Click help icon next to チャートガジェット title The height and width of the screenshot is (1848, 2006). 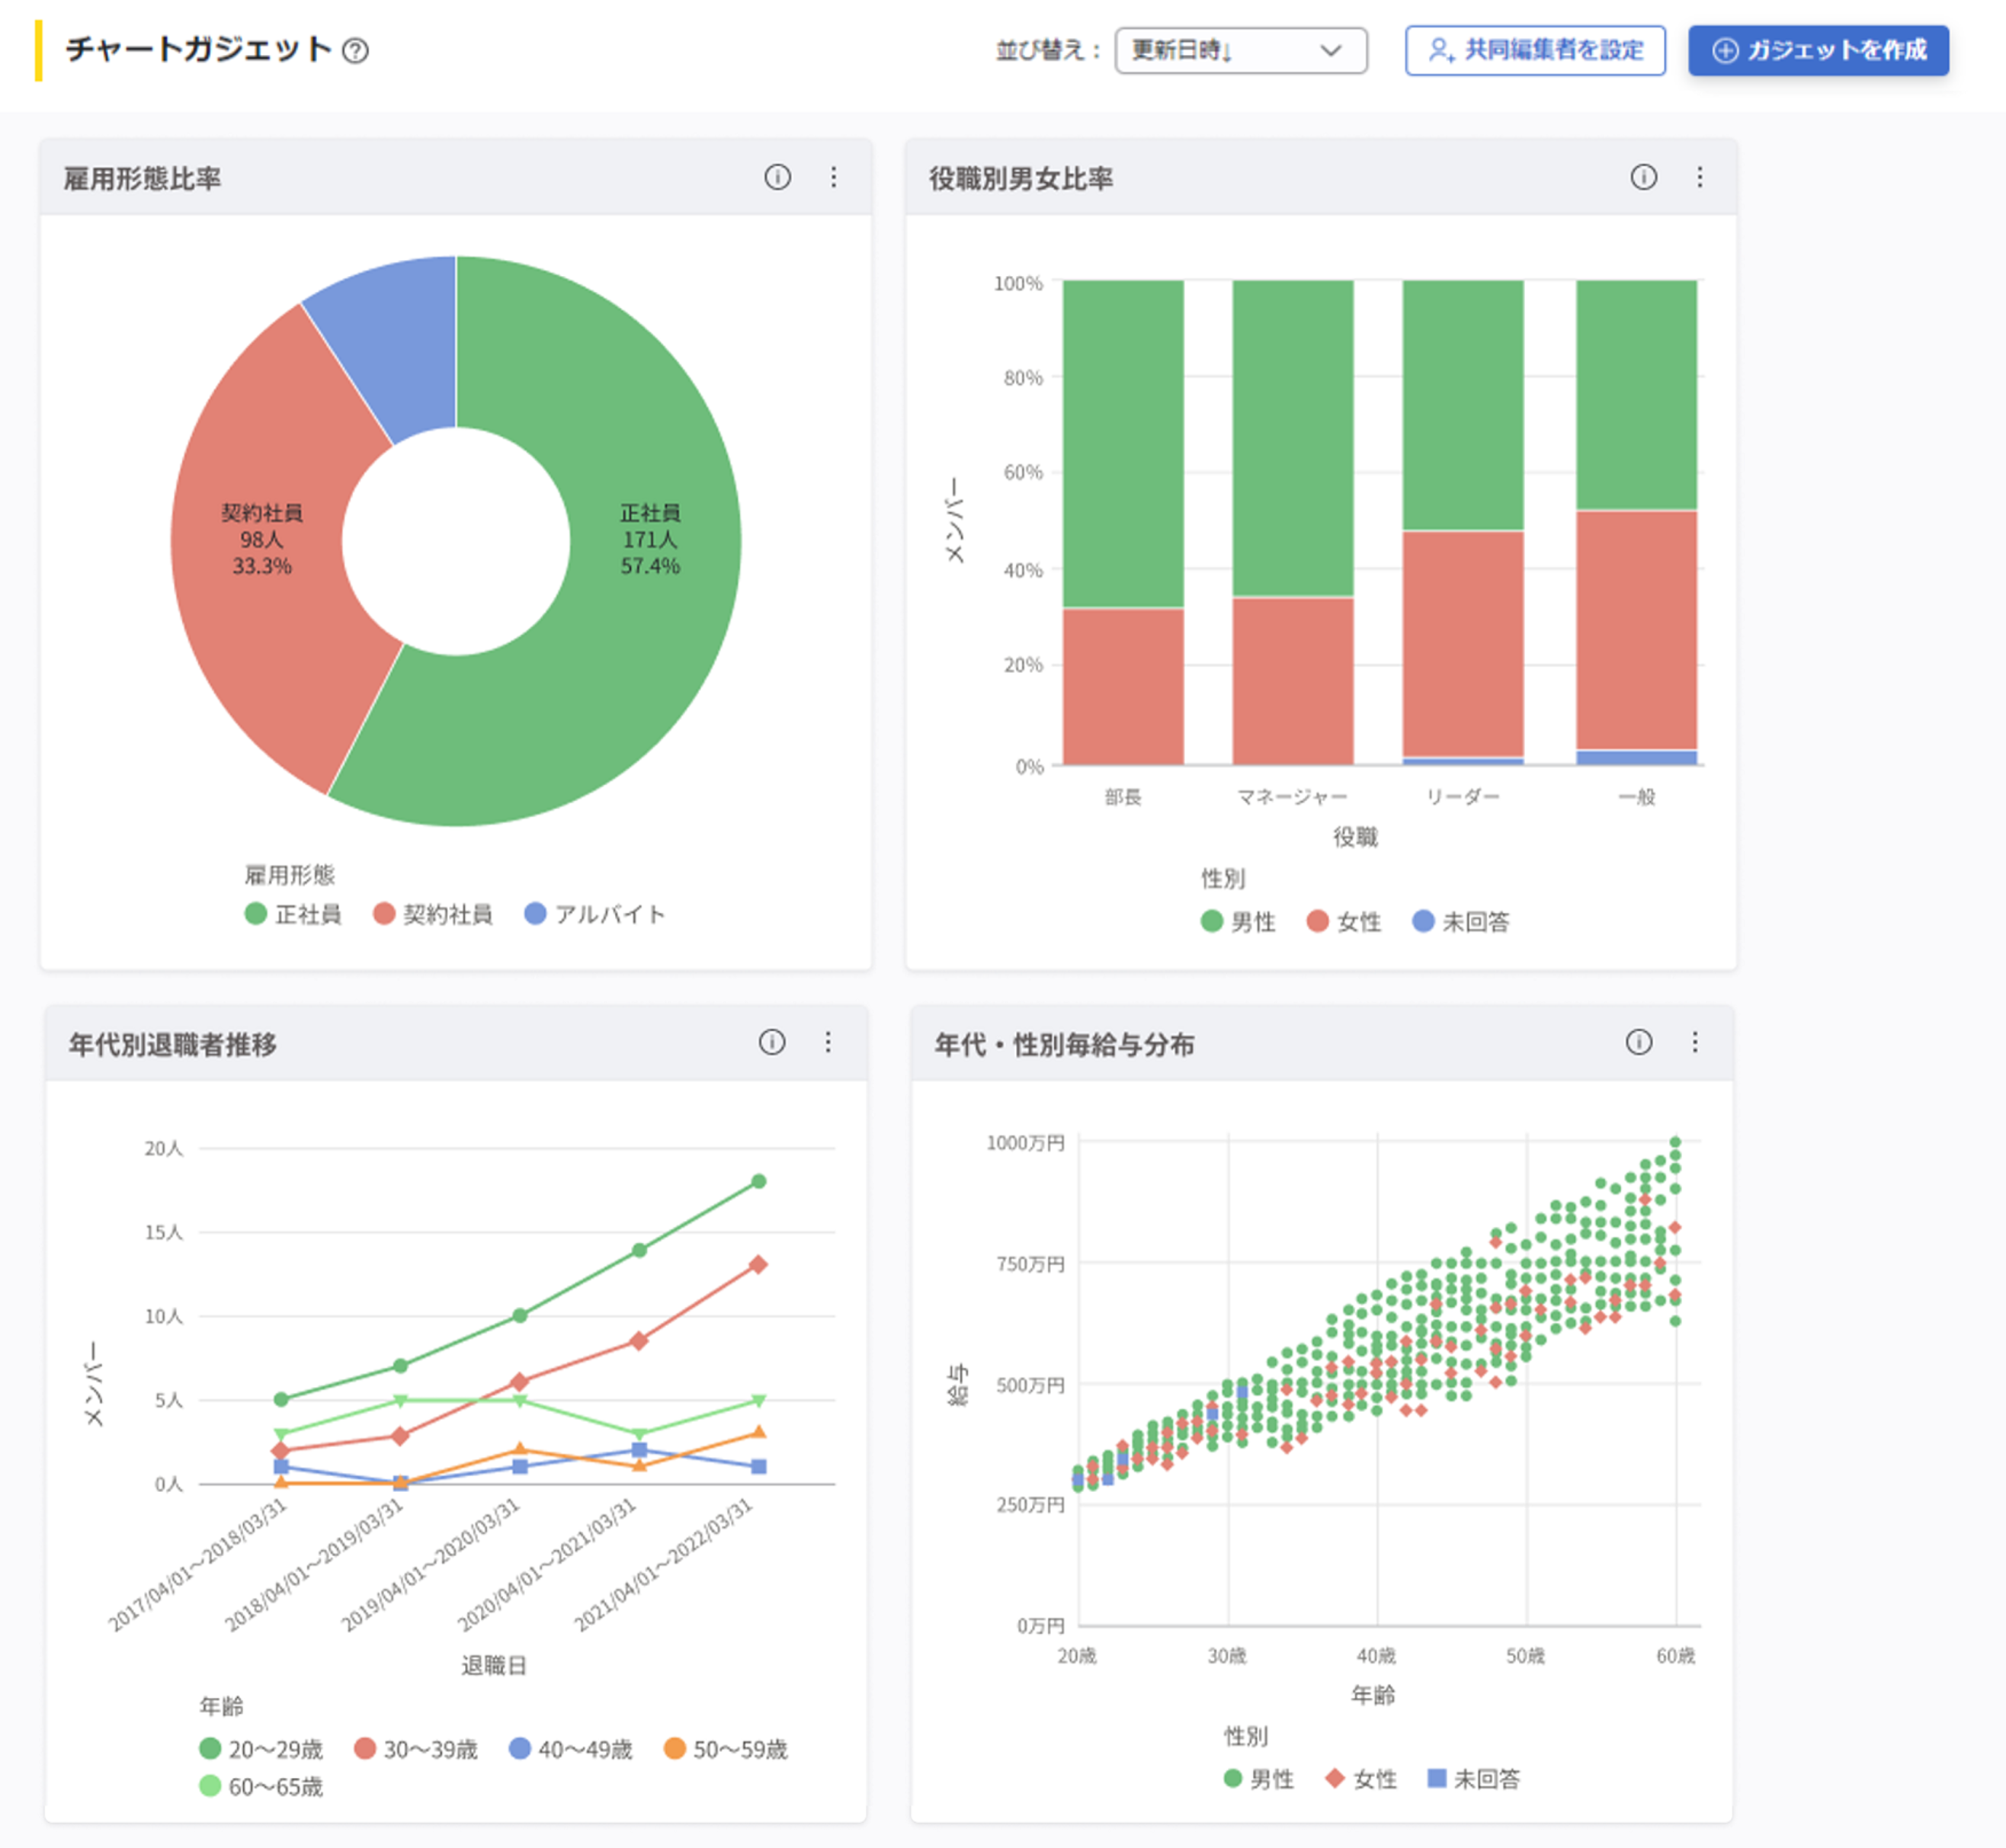coord(355,50)
